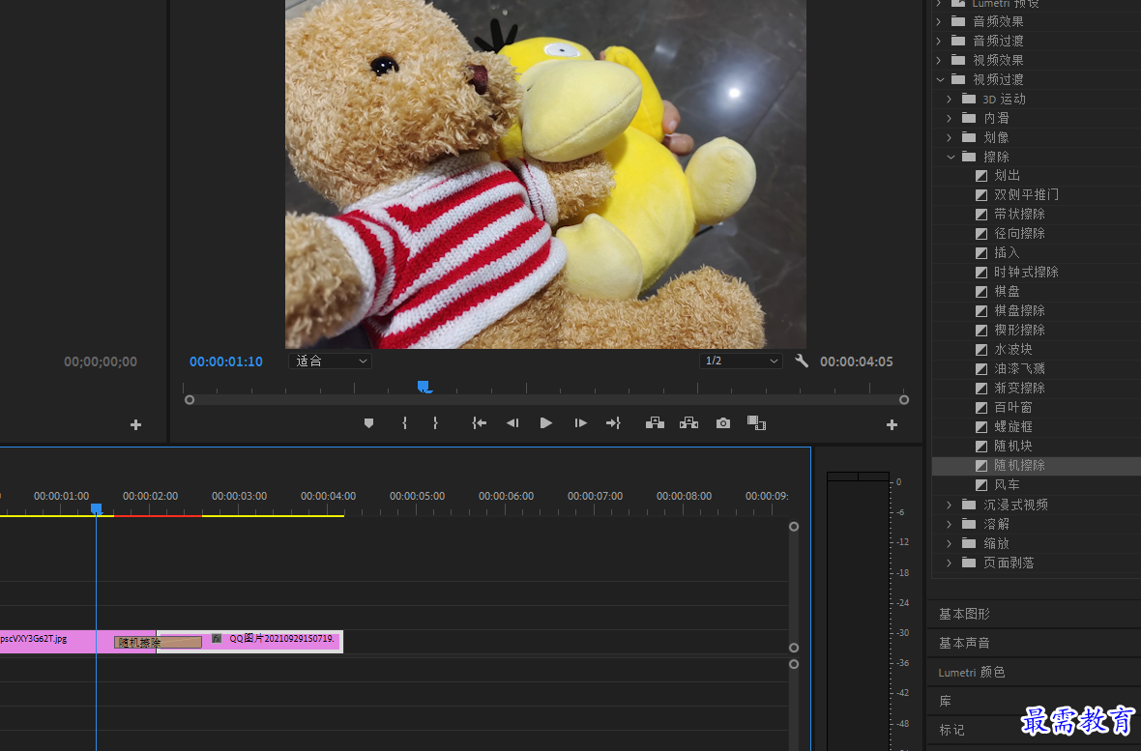Open the 1/2 playback resolution dropdown
The width and height of the screenshot is (1141, 751).
741,361
